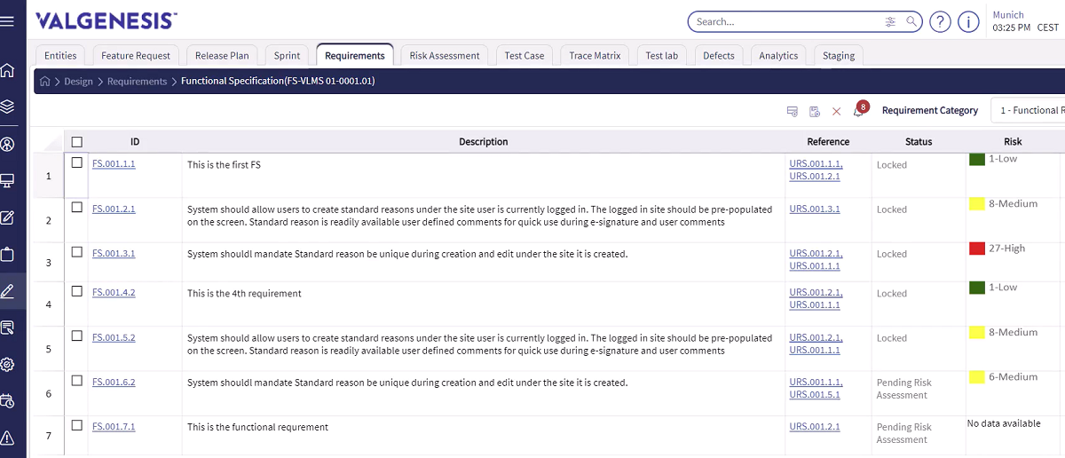
Task: Select the checkbox for row FS.001.6.2
Action: click(x=77, y=381)
